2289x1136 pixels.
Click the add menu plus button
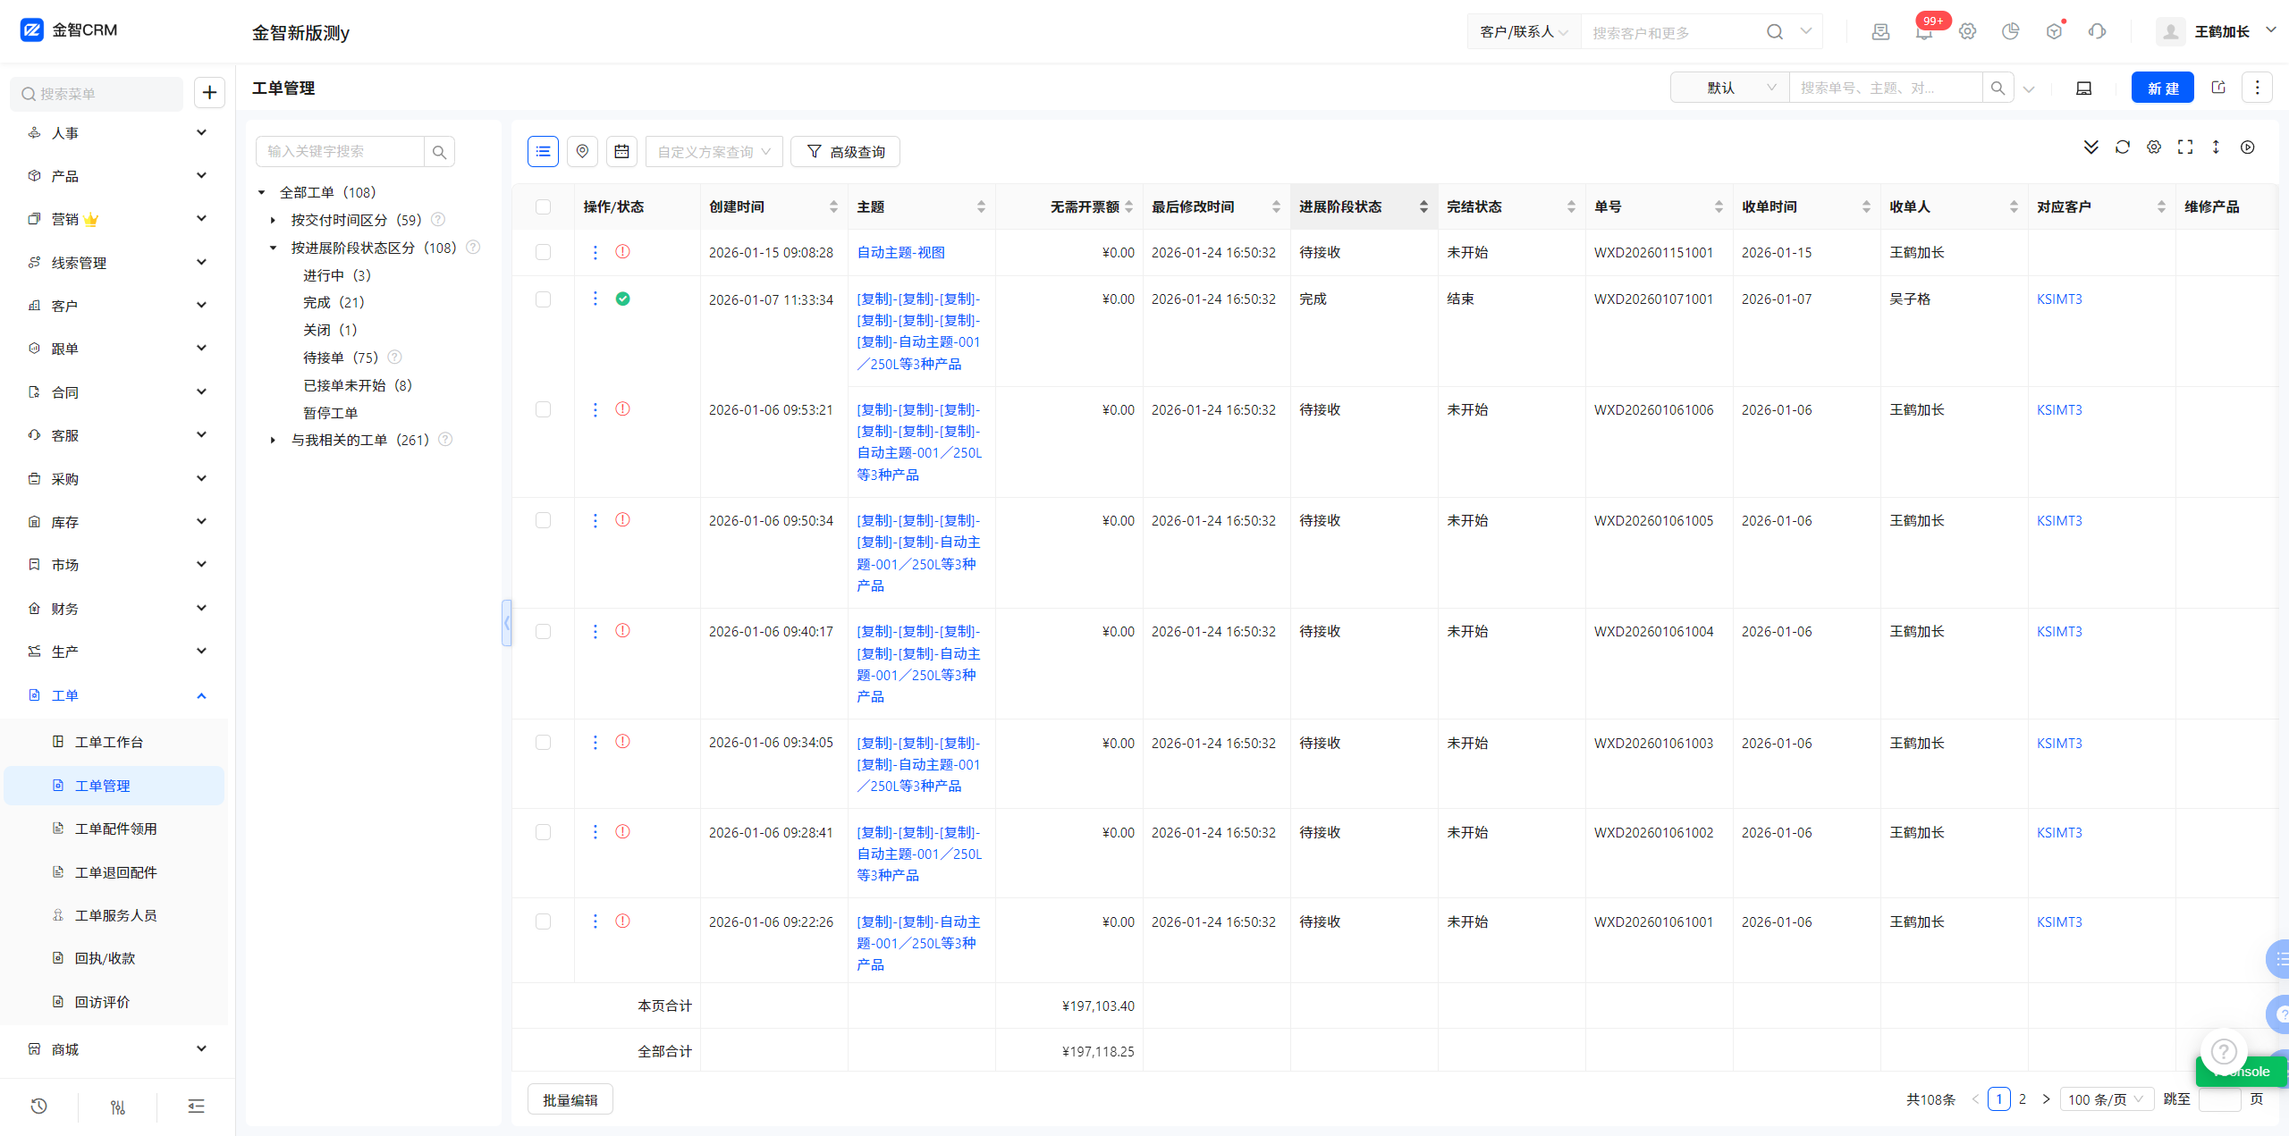pyautogui.click(x=209, y=93)
